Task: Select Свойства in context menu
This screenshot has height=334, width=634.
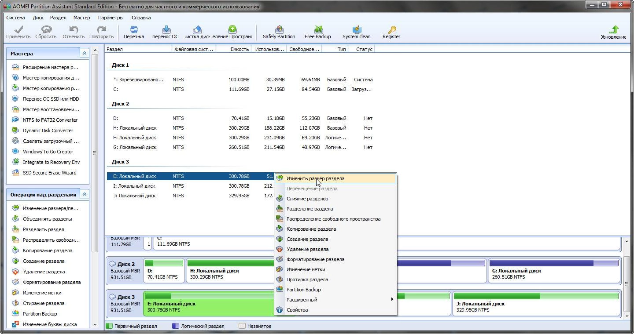Action: click(335, 310)
